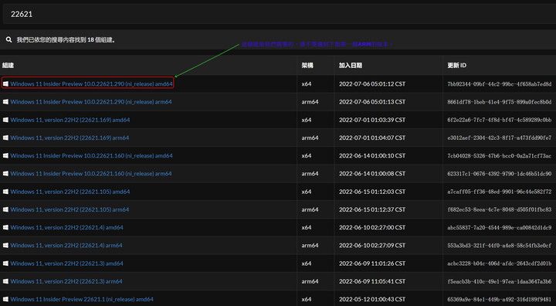The width and height of the screenshot is (556, 306).
Task: Click the date 2022-07-01 01:03:39 CST
Action: coord(372,120)
